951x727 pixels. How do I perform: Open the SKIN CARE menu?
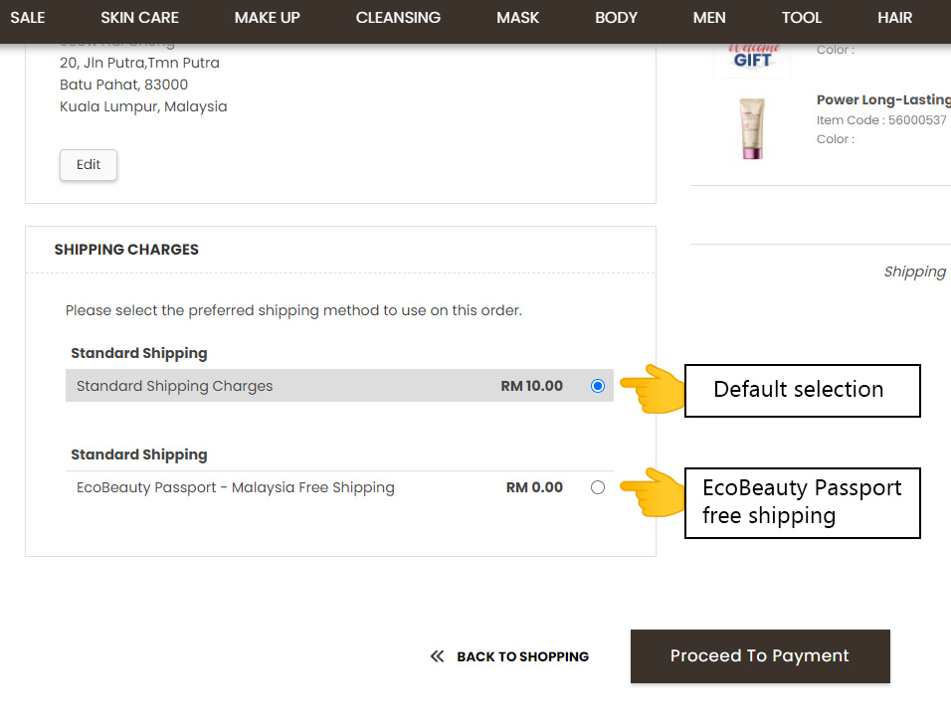[139, 17]
